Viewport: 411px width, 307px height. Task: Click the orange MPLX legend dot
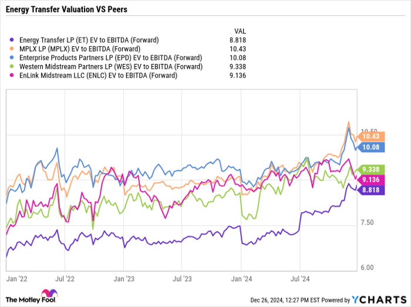[x=12, y=49]
